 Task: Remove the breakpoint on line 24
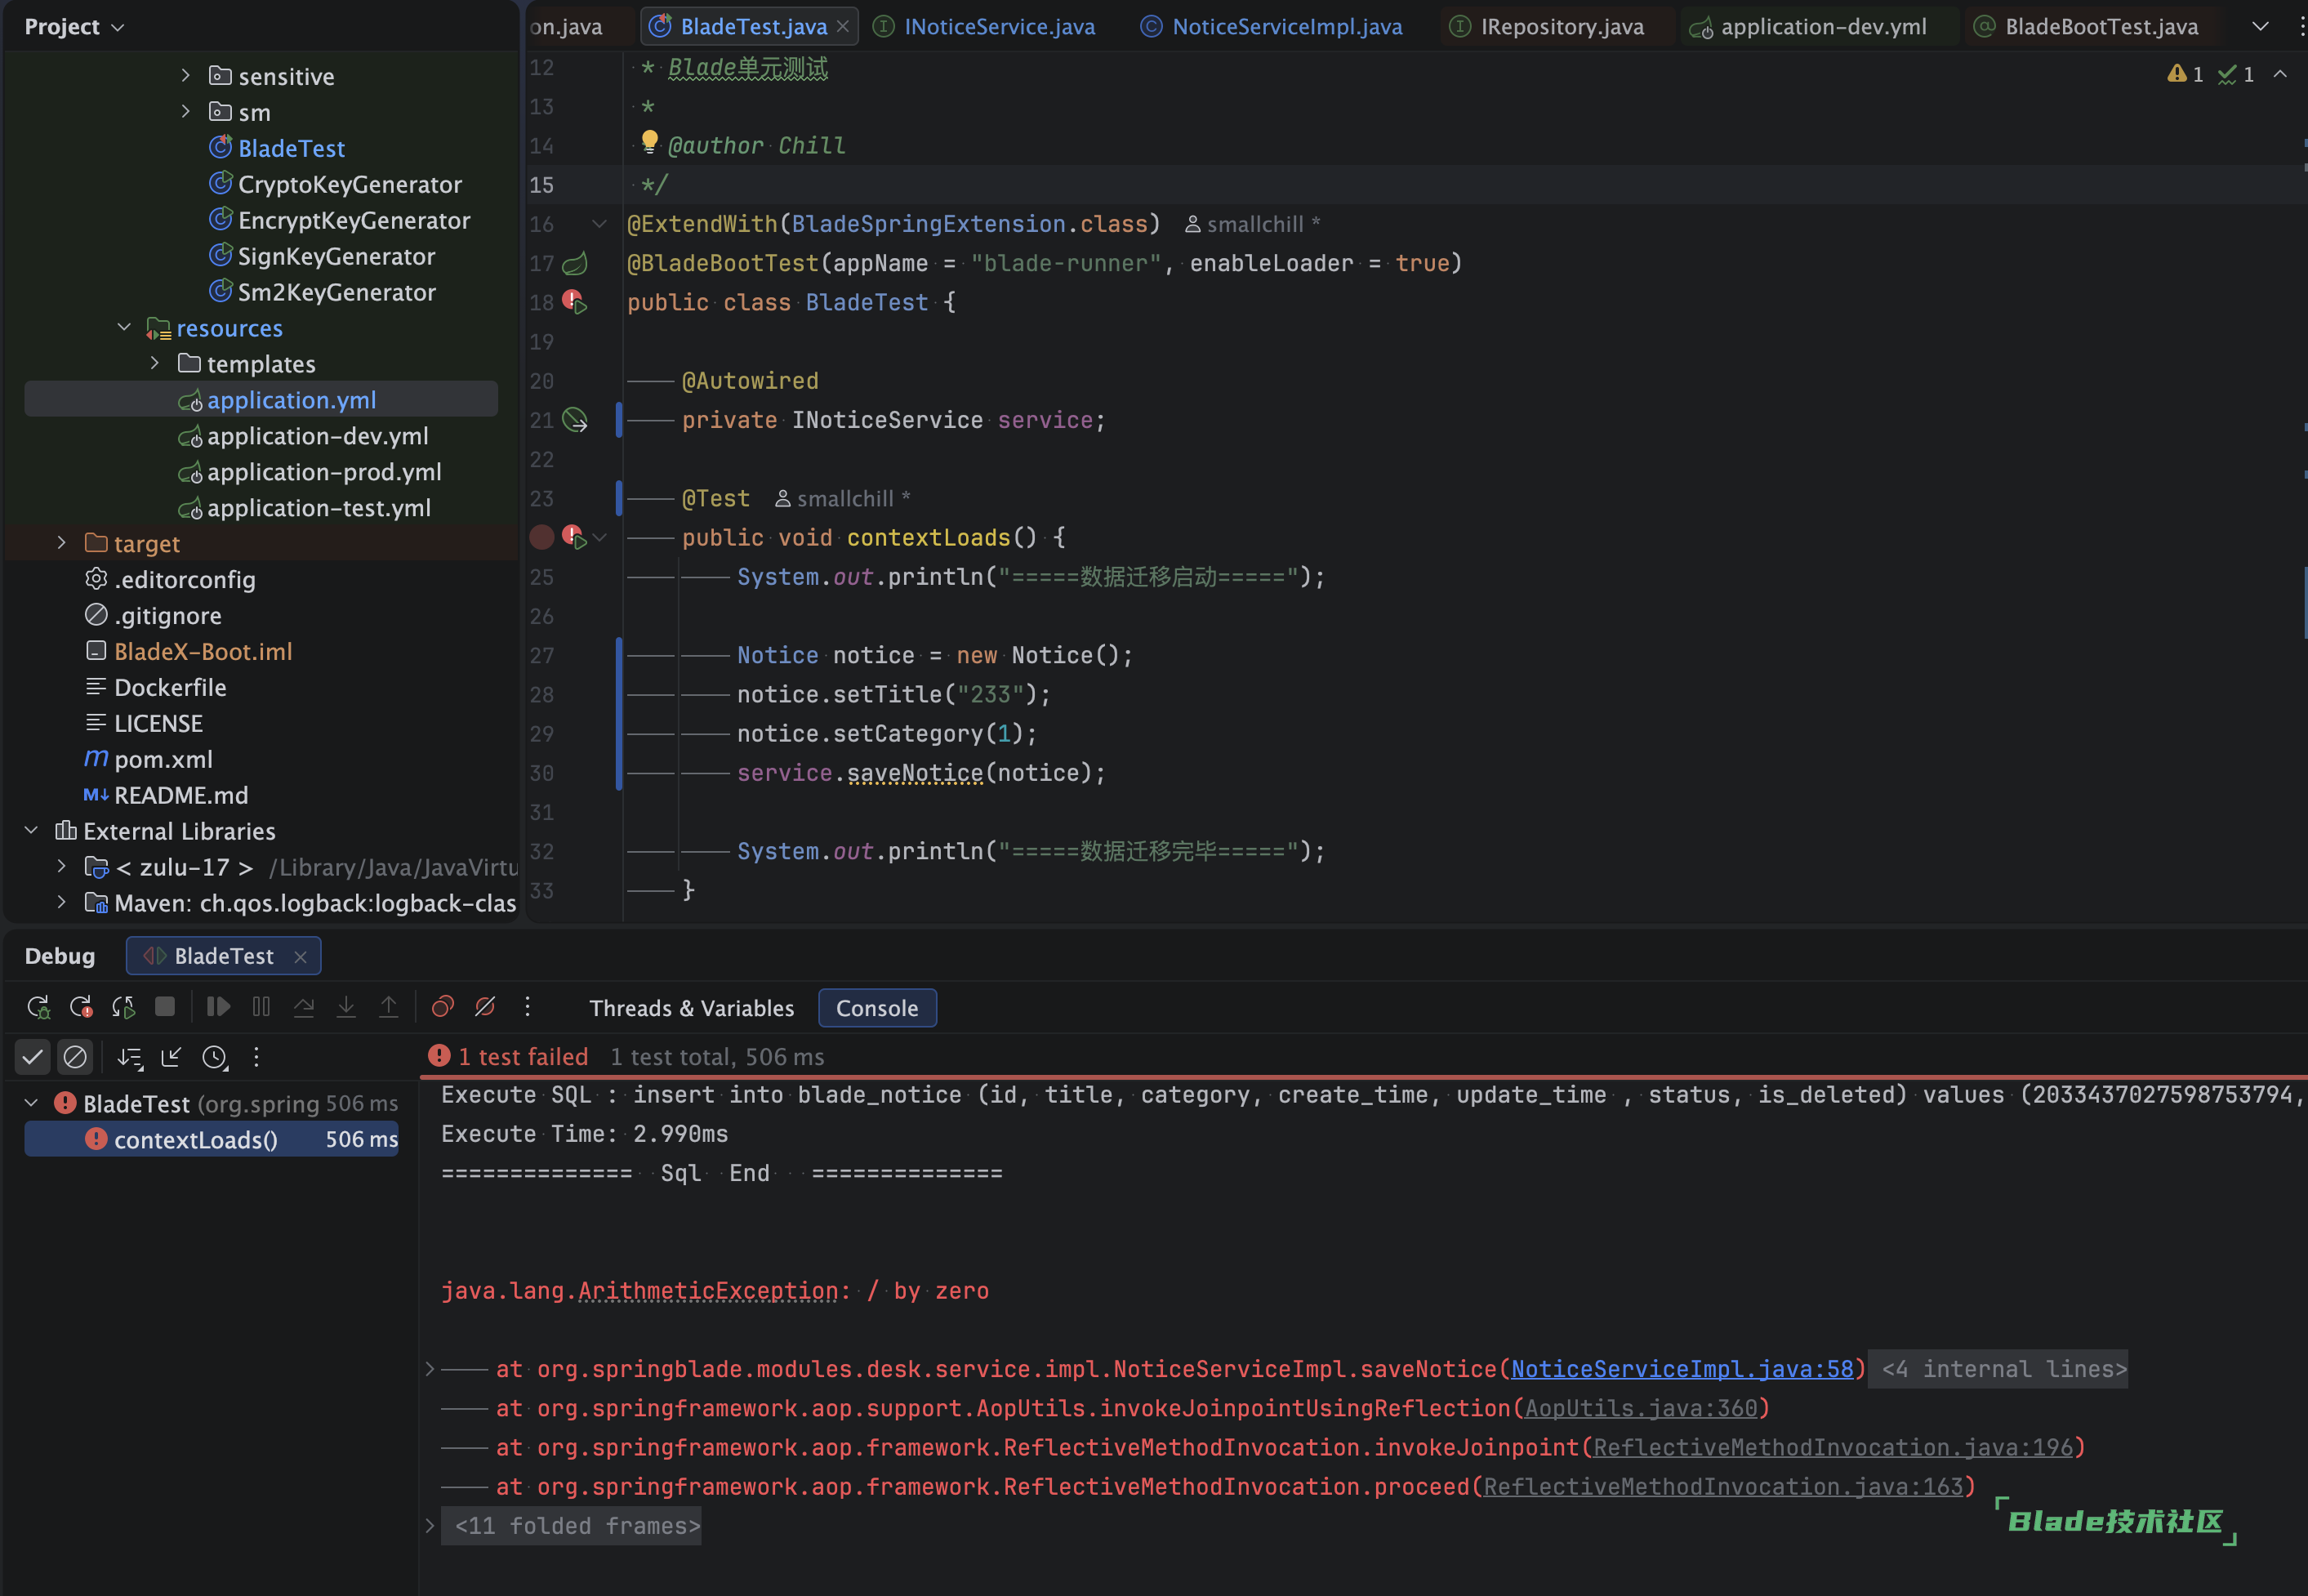[541, 538]
